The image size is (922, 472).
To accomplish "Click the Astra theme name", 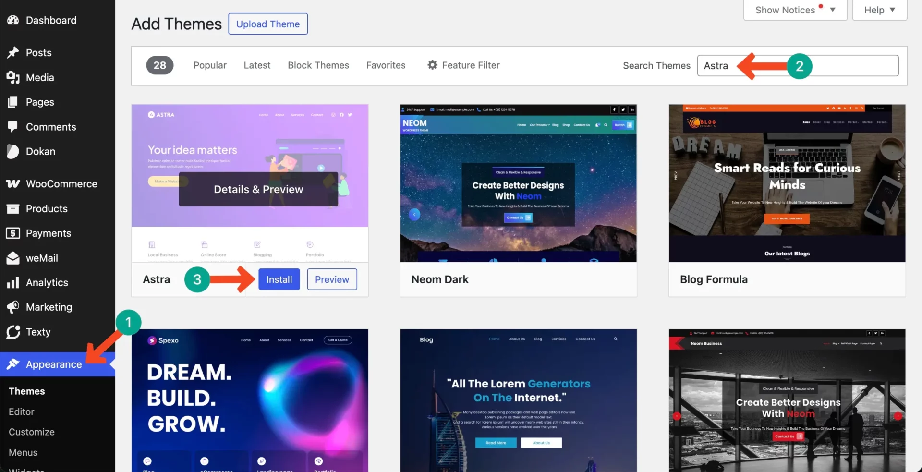I will tap(157, 279).
